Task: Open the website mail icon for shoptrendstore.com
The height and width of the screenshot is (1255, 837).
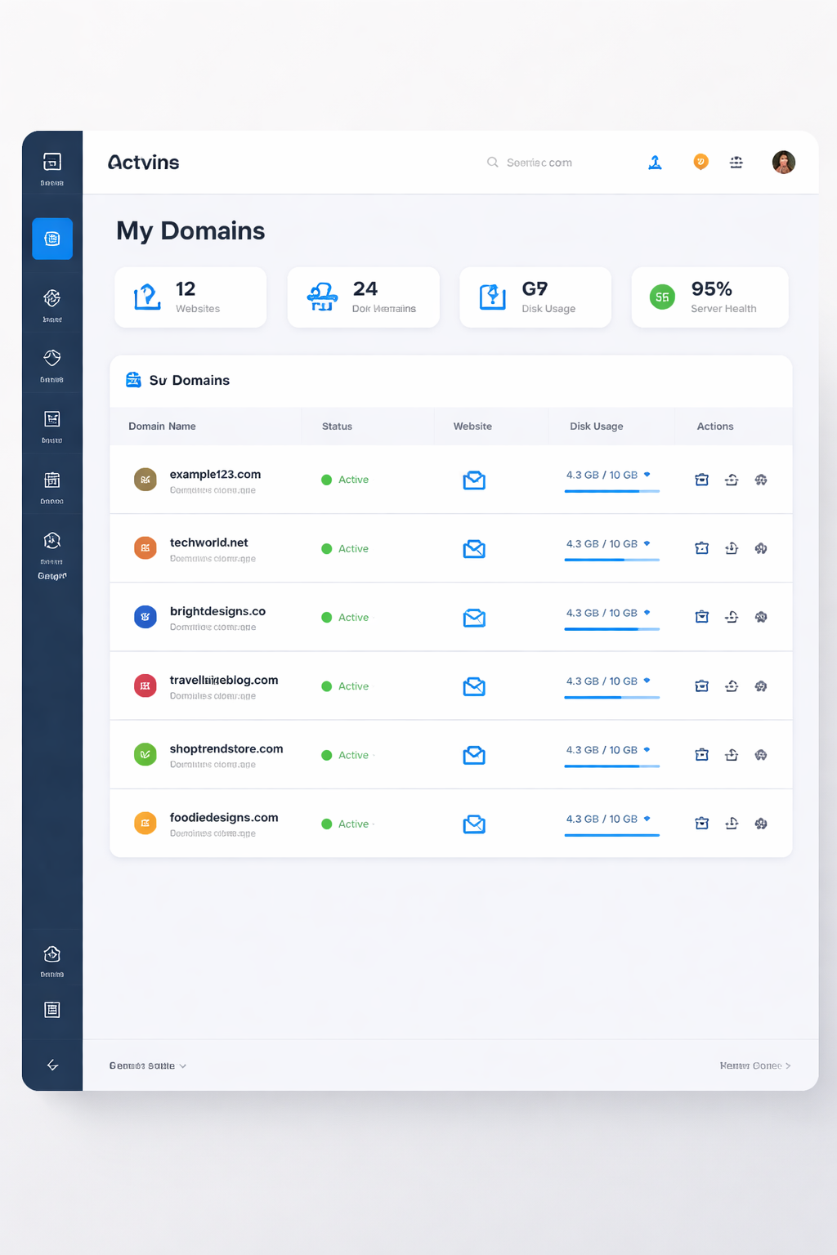Action: pos(474,755)
